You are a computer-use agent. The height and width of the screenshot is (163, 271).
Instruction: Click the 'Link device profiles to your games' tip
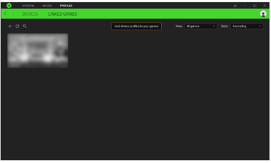pyautogui.click(x=136, y=26)
